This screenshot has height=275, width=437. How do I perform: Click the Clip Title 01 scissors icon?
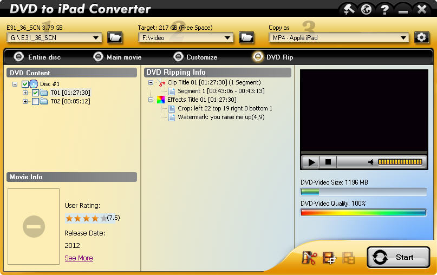pos(161,82)
